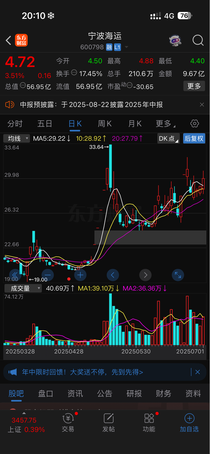Zoom in the chart with plus
Screen dimensions: 210x454
click(80, 275)
